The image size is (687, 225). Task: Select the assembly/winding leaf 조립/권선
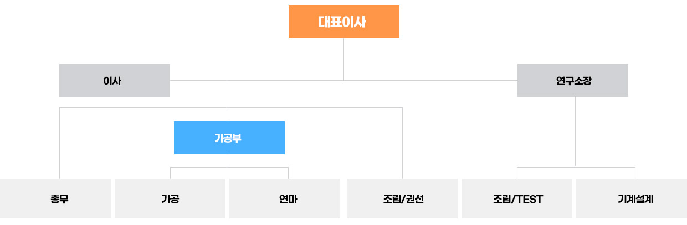point(402,198)
